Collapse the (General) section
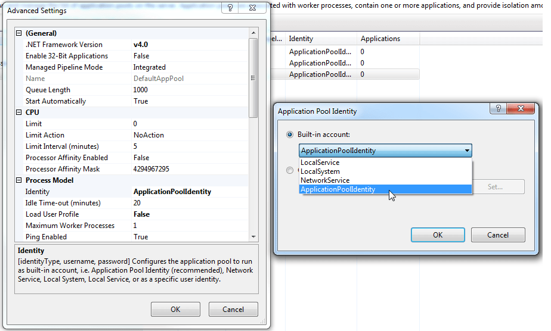Image resolution: width=551 pixels, height=331 pixels. (19, 33)
